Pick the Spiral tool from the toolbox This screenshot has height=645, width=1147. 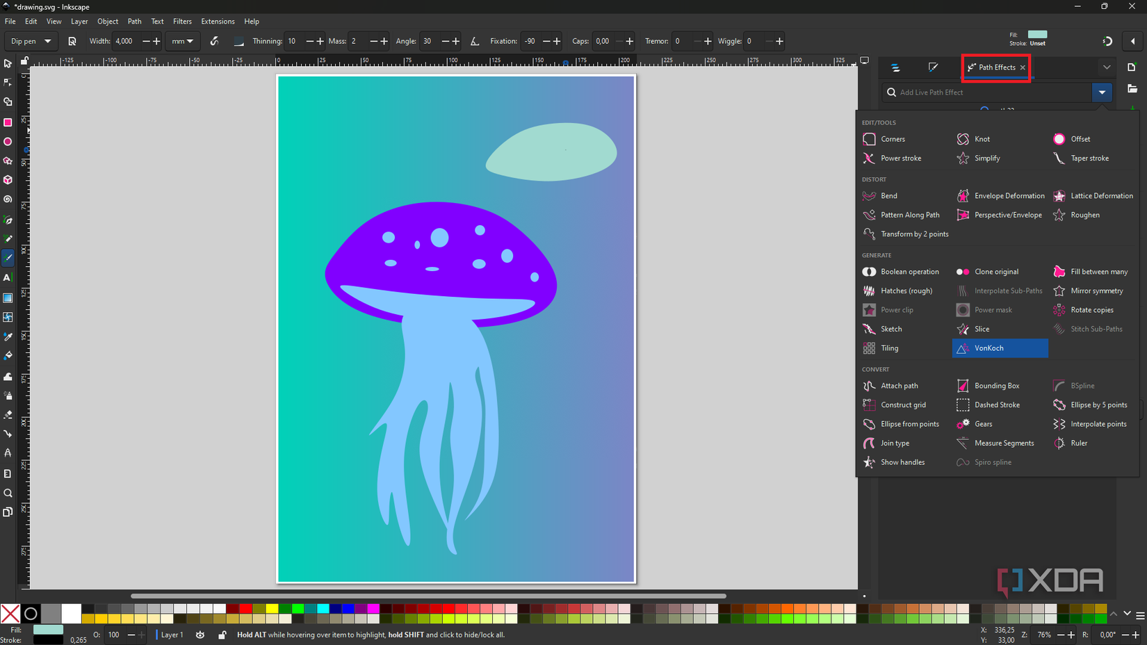pyautogui.click(x=8, y=199)
